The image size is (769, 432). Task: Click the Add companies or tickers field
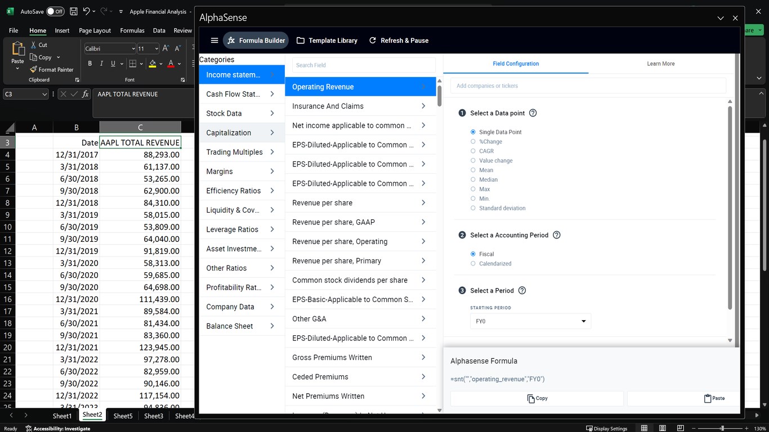(588, 86)
